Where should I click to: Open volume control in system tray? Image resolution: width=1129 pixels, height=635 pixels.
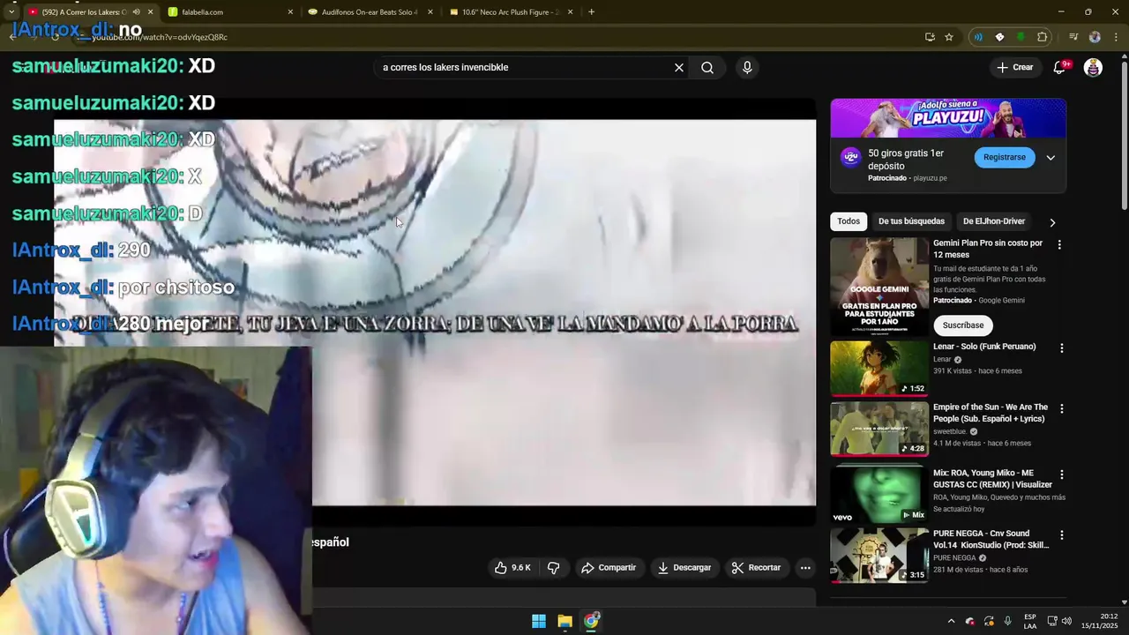1066,621
